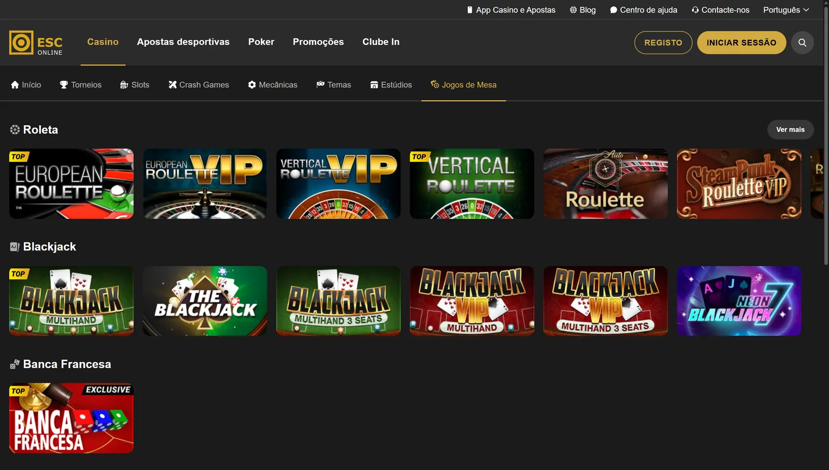Image resolution: width=829 pixels, height=470 pixels.
Task: Click the headset icon by Contacte-nos
Action: click(x=695, y=10)
